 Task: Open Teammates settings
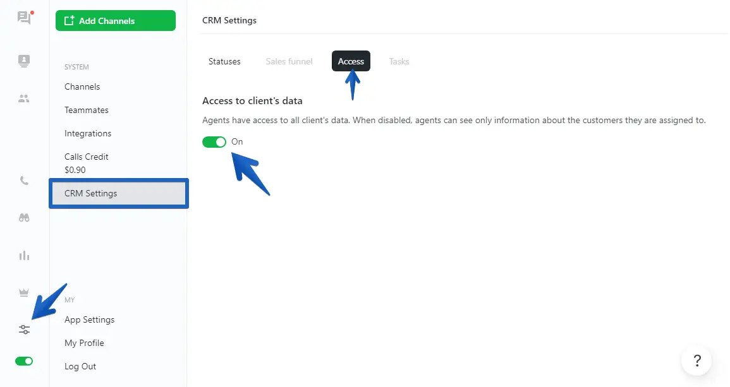click(87, 110)
